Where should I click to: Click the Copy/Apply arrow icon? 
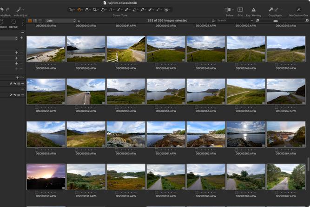click(x=271, y=10)
